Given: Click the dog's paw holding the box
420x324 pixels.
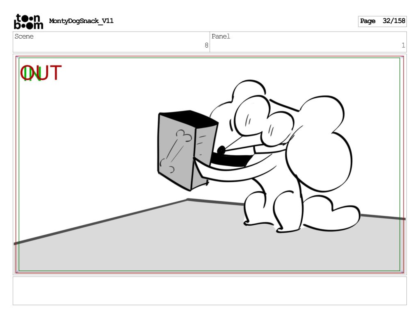Looking at the screenshot, I should [x=201, y=173].
